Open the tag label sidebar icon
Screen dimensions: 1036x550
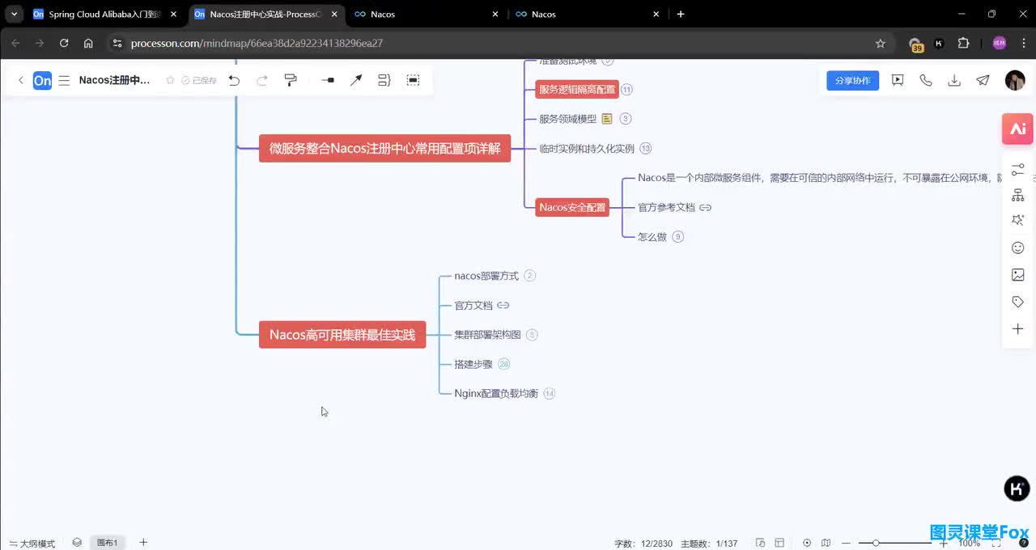tap(1018, 302)
